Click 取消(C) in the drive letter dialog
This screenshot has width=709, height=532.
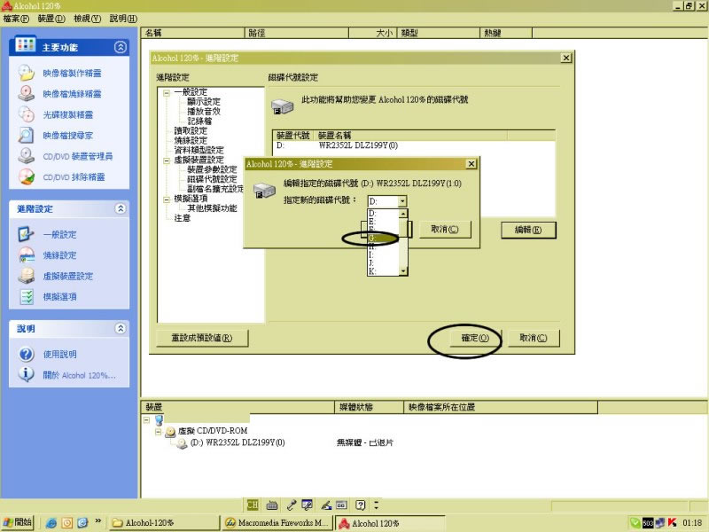point(445,230)
